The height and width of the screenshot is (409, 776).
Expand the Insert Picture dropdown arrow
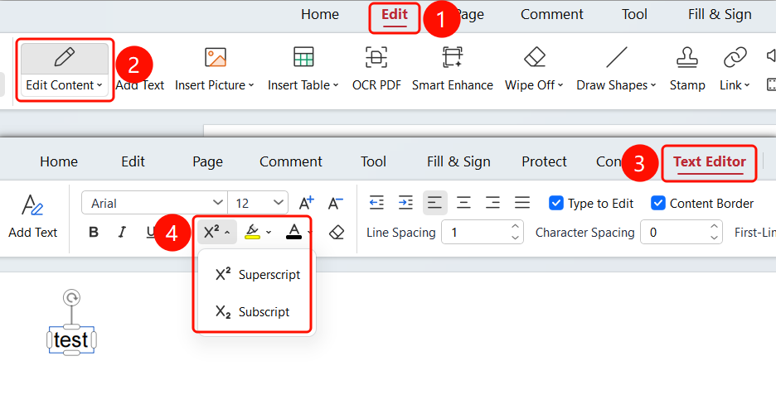point(251,85)
